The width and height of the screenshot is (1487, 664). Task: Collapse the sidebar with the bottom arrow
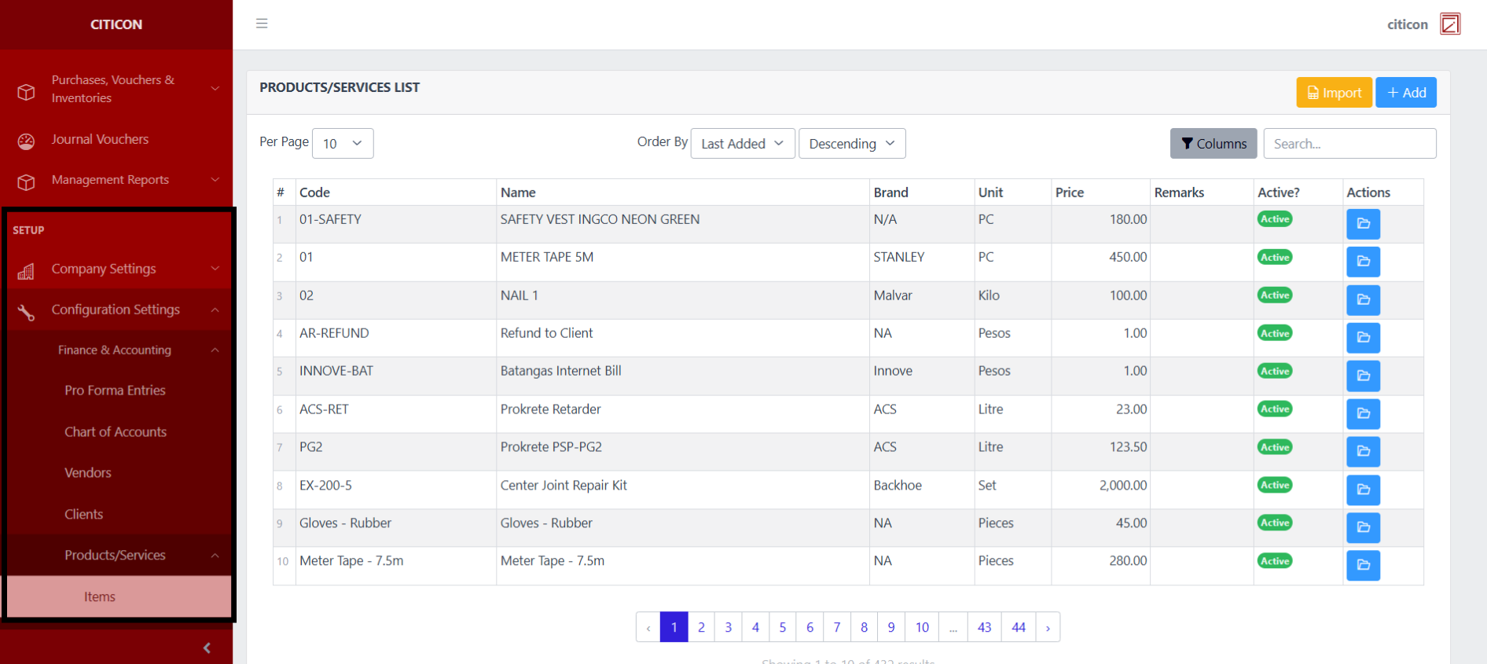point(207,647)
